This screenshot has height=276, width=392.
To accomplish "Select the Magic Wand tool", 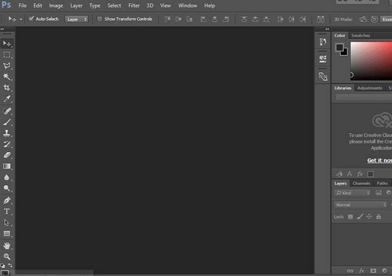I will (7, 77).
